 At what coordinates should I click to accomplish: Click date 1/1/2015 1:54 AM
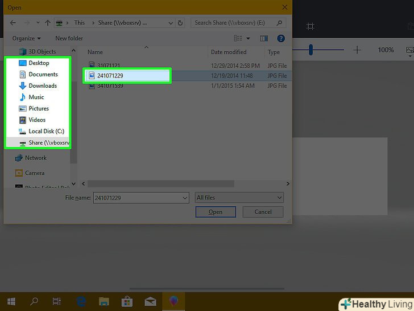[x=233, y=85]
